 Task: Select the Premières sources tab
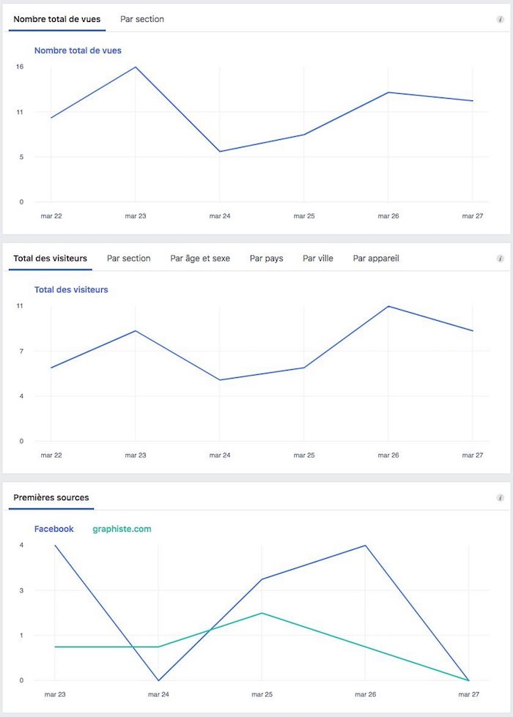click(51, 498)
